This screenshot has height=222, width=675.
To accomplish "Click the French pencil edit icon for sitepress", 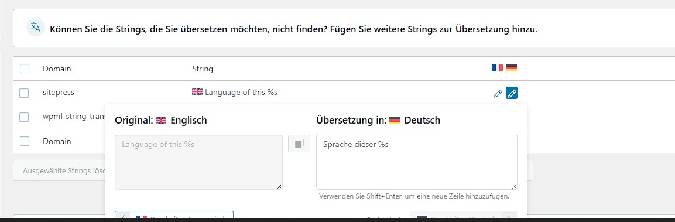I will 498,93.
